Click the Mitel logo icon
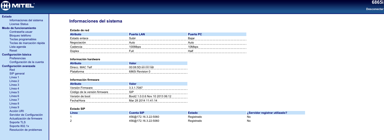The height and width of the screenshot is (140, 384). pyautogui.click(x=5, y=5)
